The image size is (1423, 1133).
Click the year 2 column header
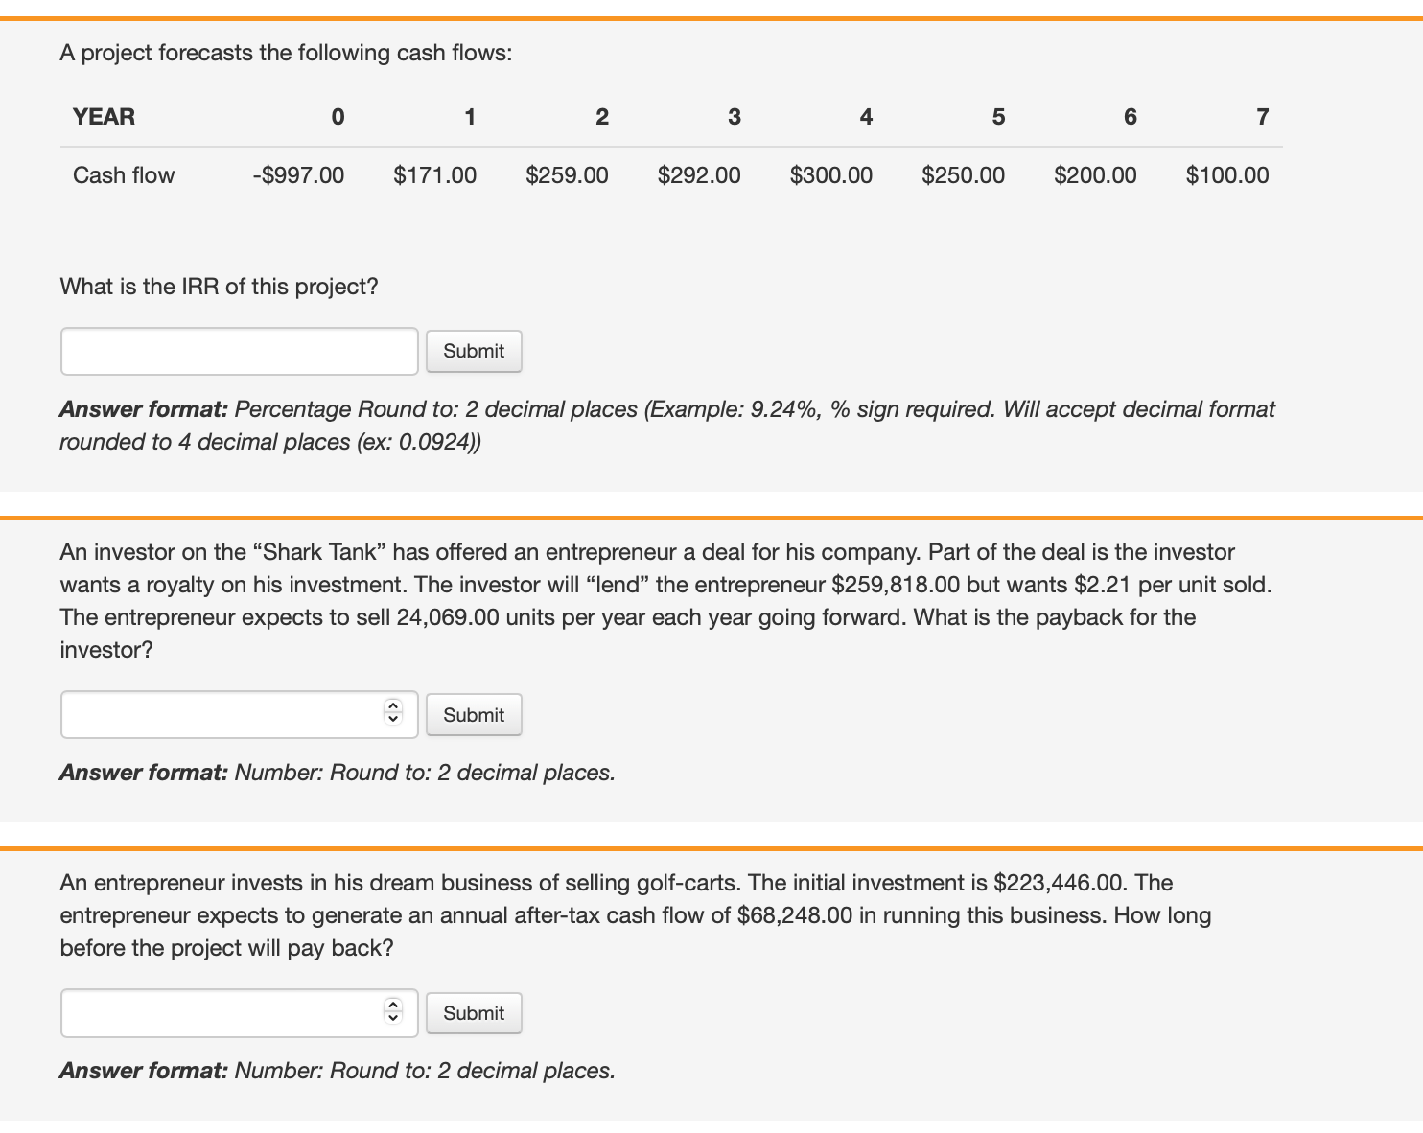602,117
